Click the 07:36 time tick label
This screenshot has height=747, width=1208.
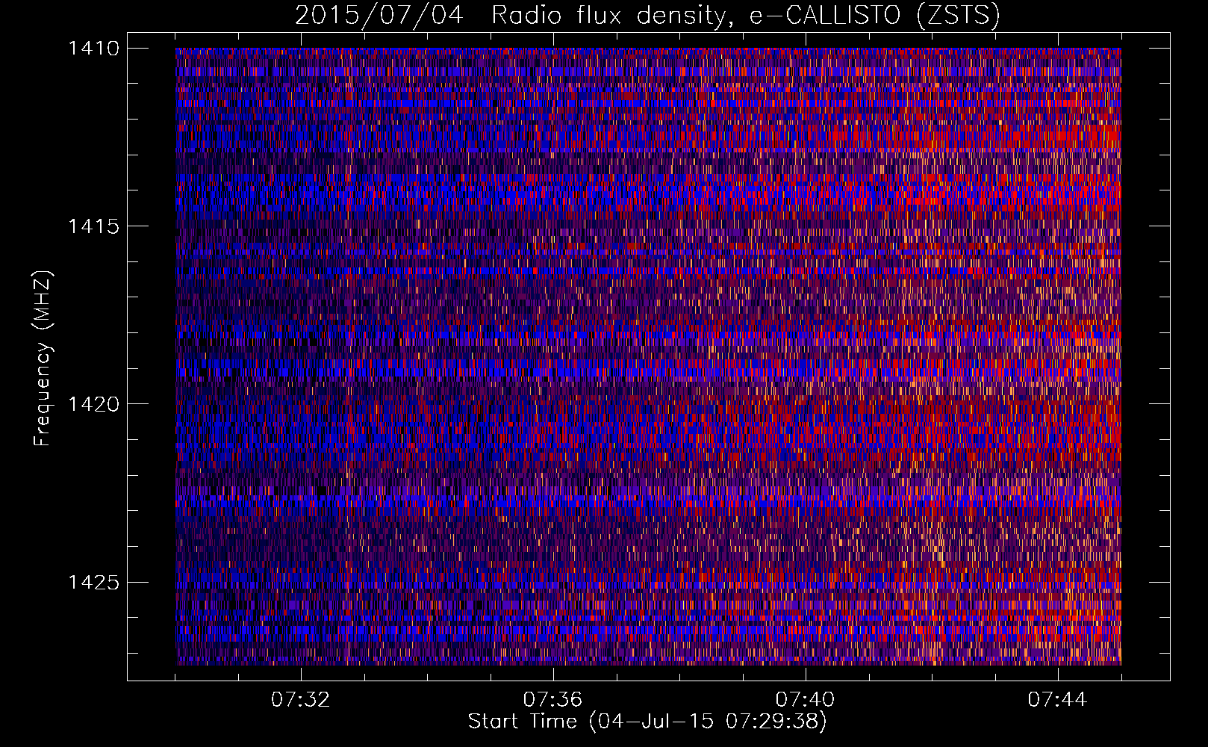pos(552,700)
